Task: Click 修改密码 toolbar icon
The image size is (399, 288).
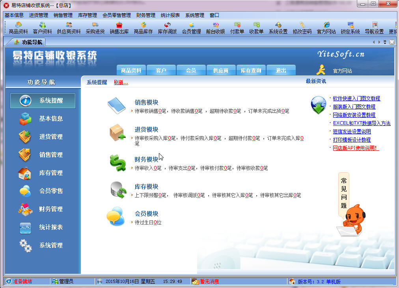Action: (302, 28)
